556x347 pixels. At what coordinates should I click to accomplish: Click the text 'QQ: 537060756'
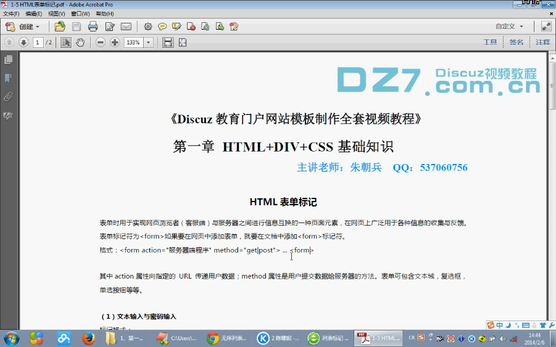[x=430, y=168]
